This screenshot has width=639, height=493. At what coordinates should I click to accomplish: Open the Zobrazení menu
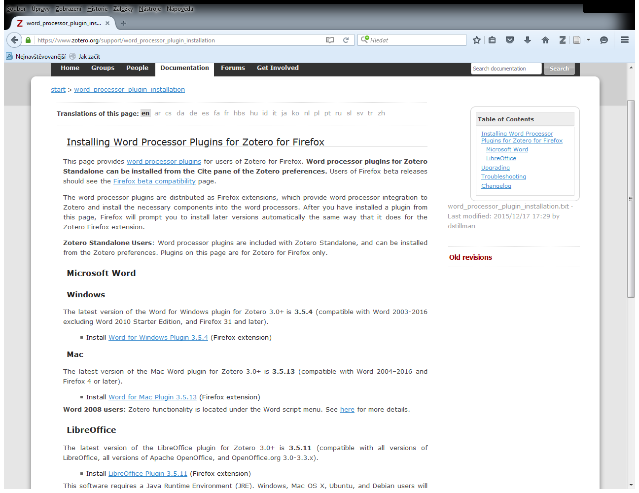[69, 9]
